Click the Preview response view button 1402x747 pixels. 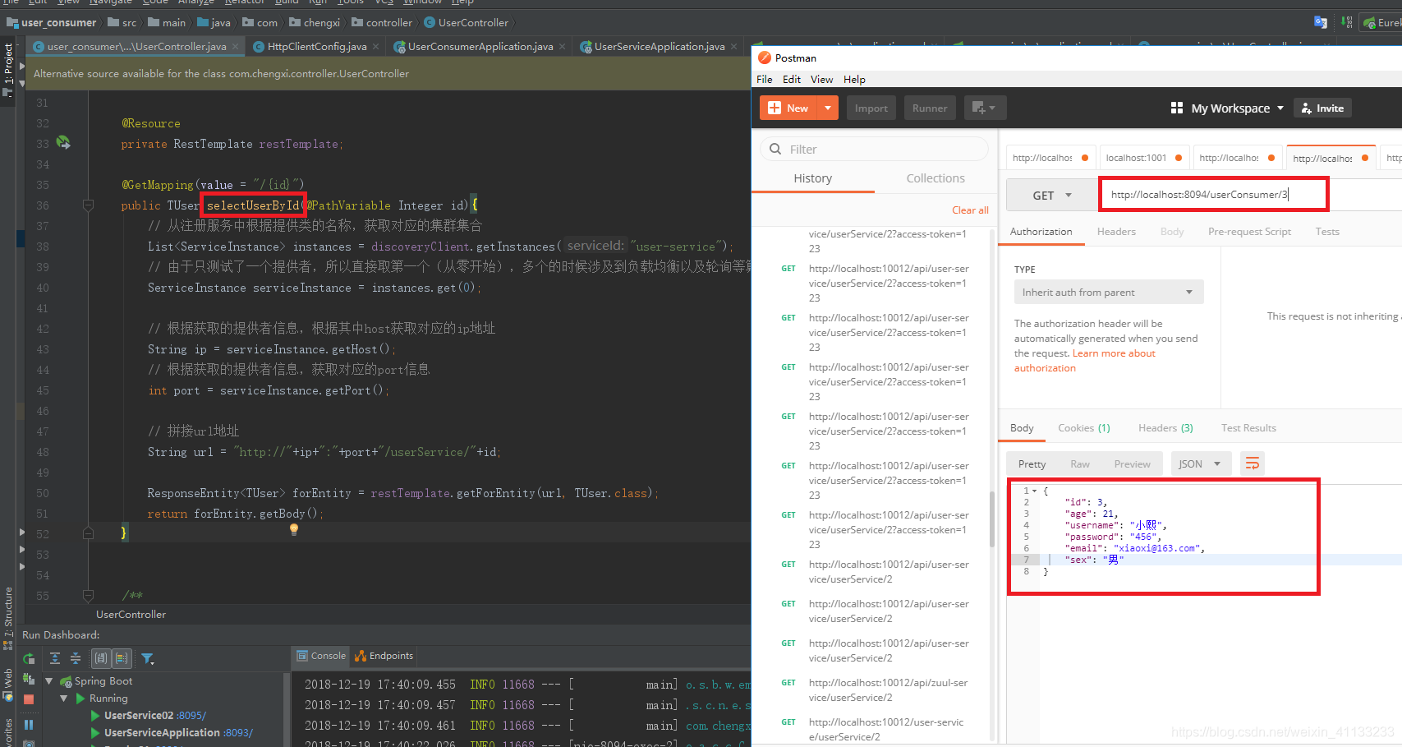click(1132, 464)
